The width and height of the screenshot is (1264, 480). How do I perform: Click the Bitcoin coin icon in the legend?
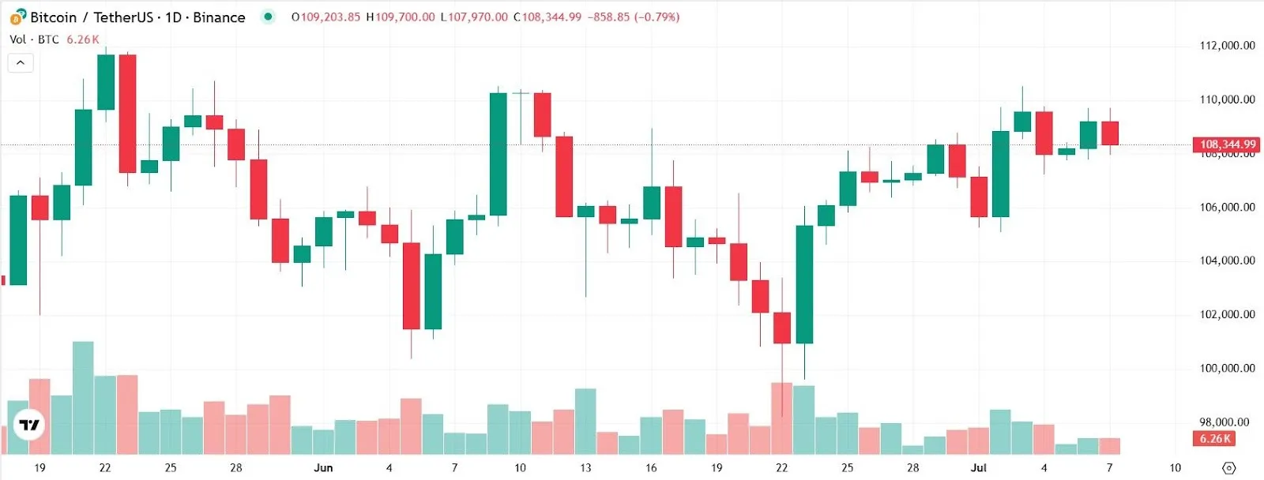[x=15, y=19]
